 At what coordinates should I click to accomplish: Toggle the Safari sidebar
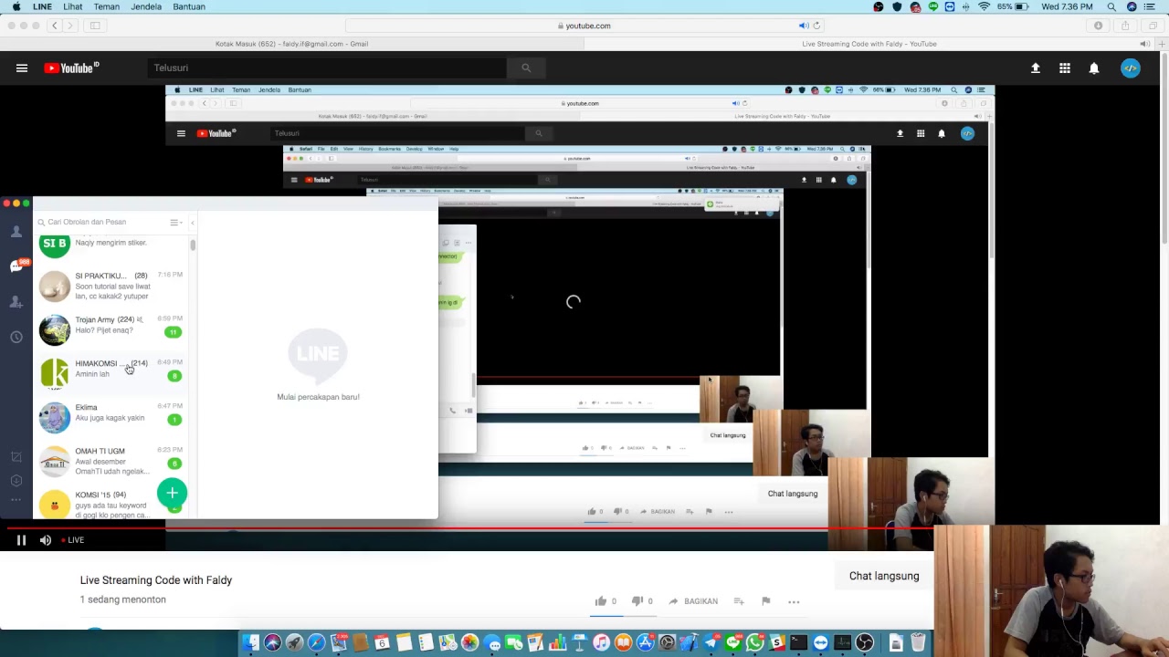pyautogui.click(x=95, y=26)
